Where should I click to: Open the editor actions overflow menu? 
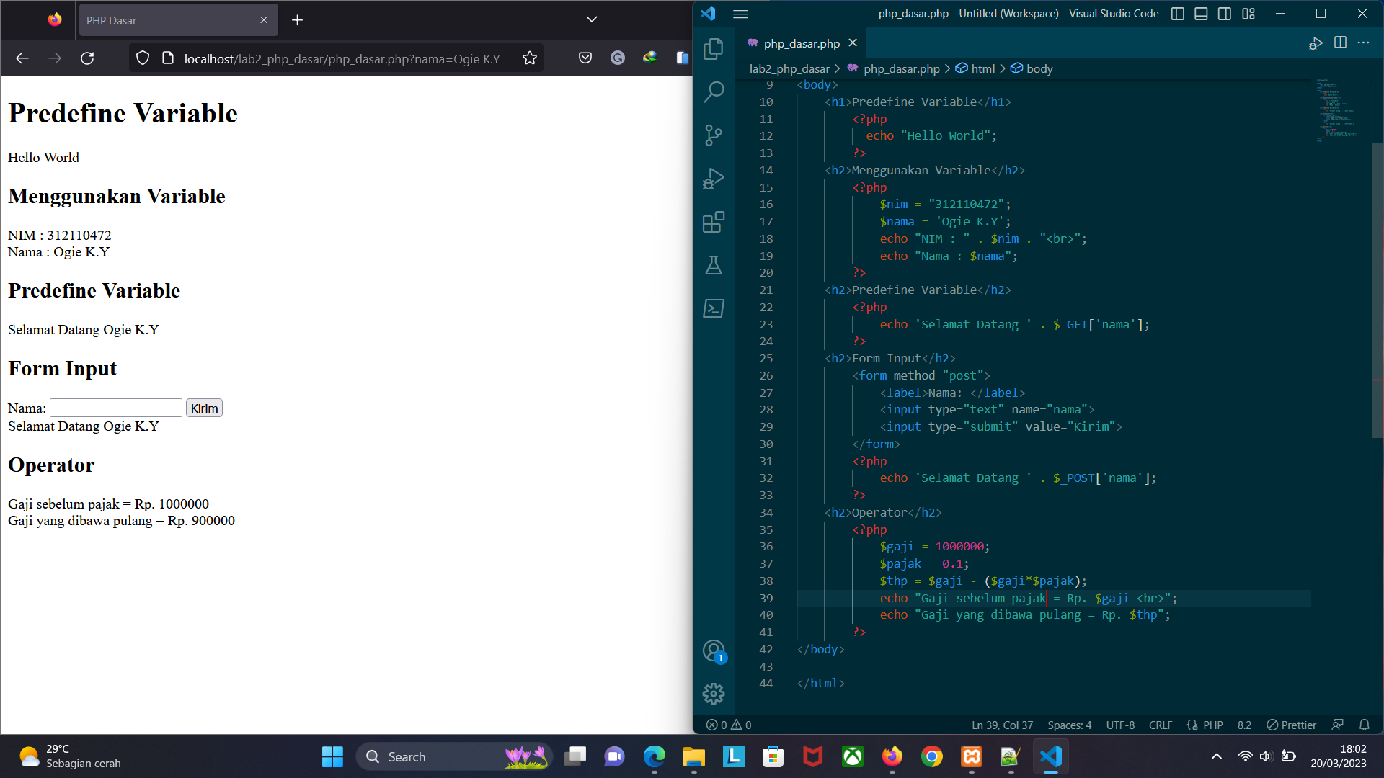1364,43
